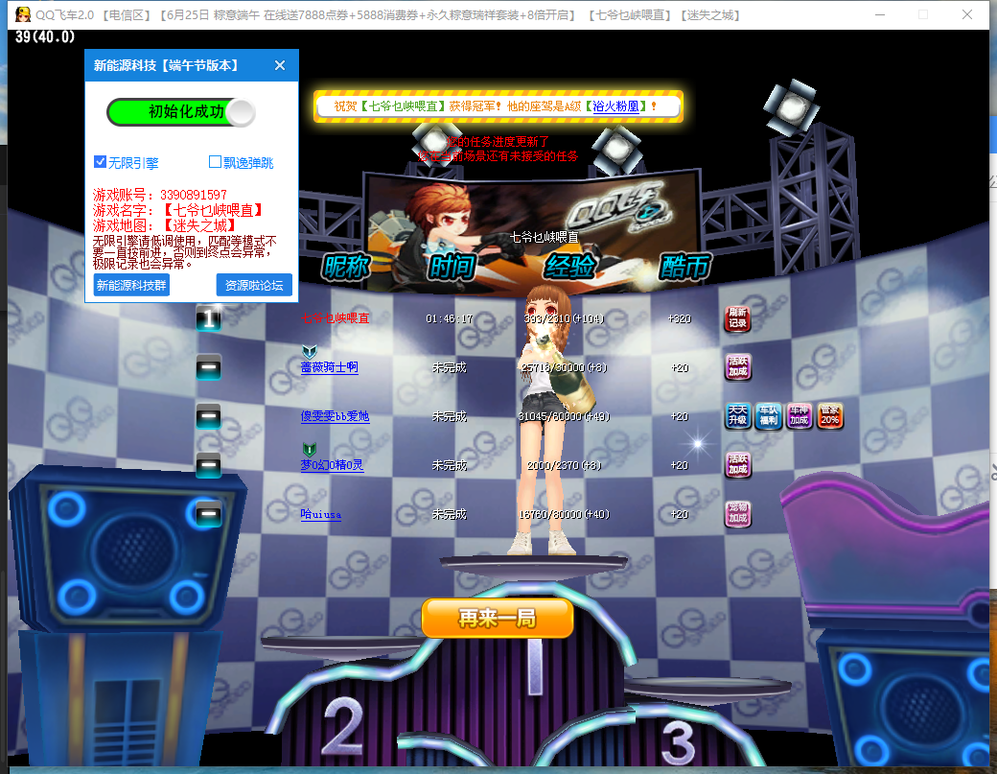Click the 昵称 column header

(x=345, y=267)
